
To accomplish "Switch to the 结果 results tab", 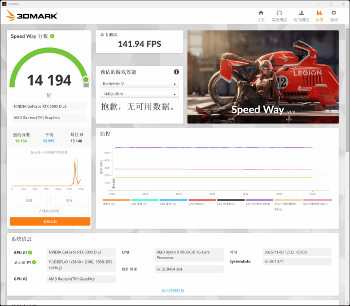I will point(320,15).
